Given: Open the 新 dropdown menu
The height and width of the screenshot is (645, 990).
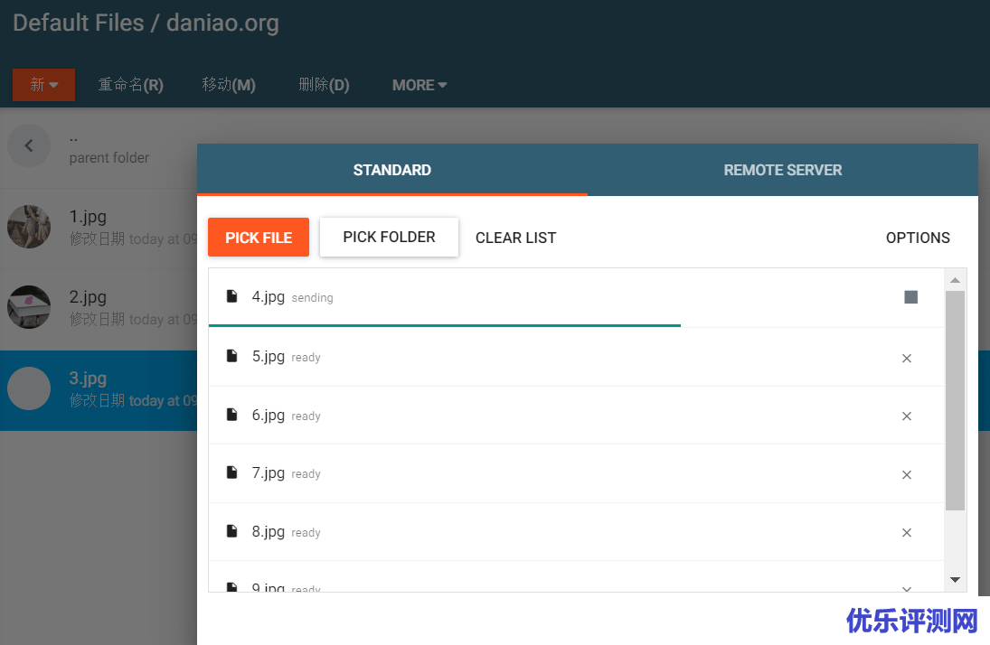Looking at the screenshot, I should point(43,85).
